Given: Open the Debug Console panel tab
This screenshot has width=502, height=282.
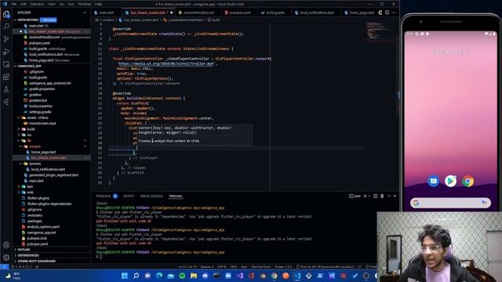Looking at the screenshot, I should pos(151,196).
